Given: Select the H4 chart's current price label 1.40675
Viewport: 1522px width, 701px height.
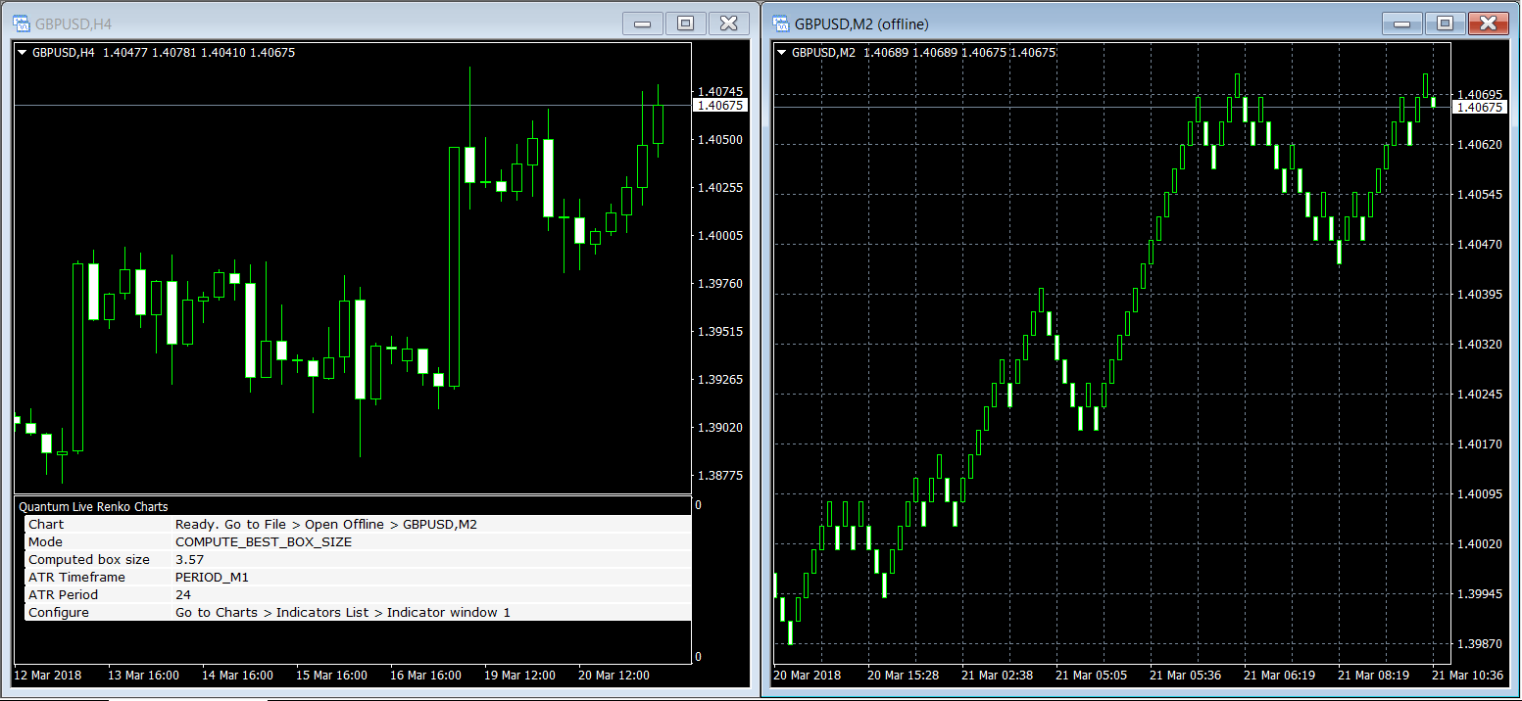Looking at the screenshot, I should coord(719,106).
